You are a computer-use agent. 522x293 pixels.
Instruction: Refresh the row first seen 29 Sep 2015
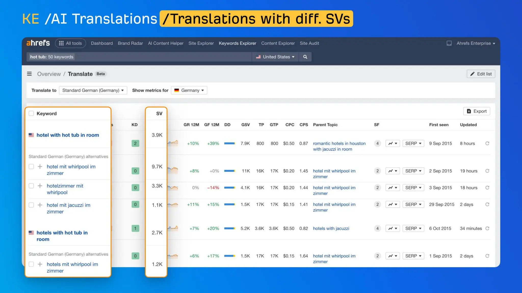(487, 204)
